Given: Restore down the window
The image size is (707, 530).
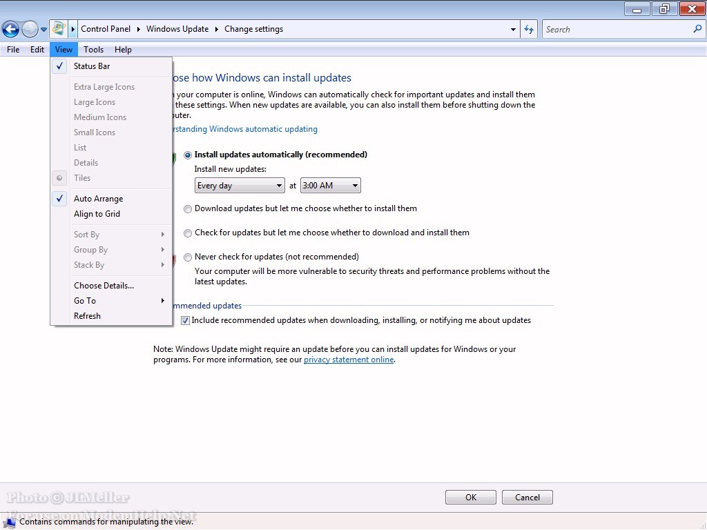Looking at the screenshot, I should (x=664, y=9).
